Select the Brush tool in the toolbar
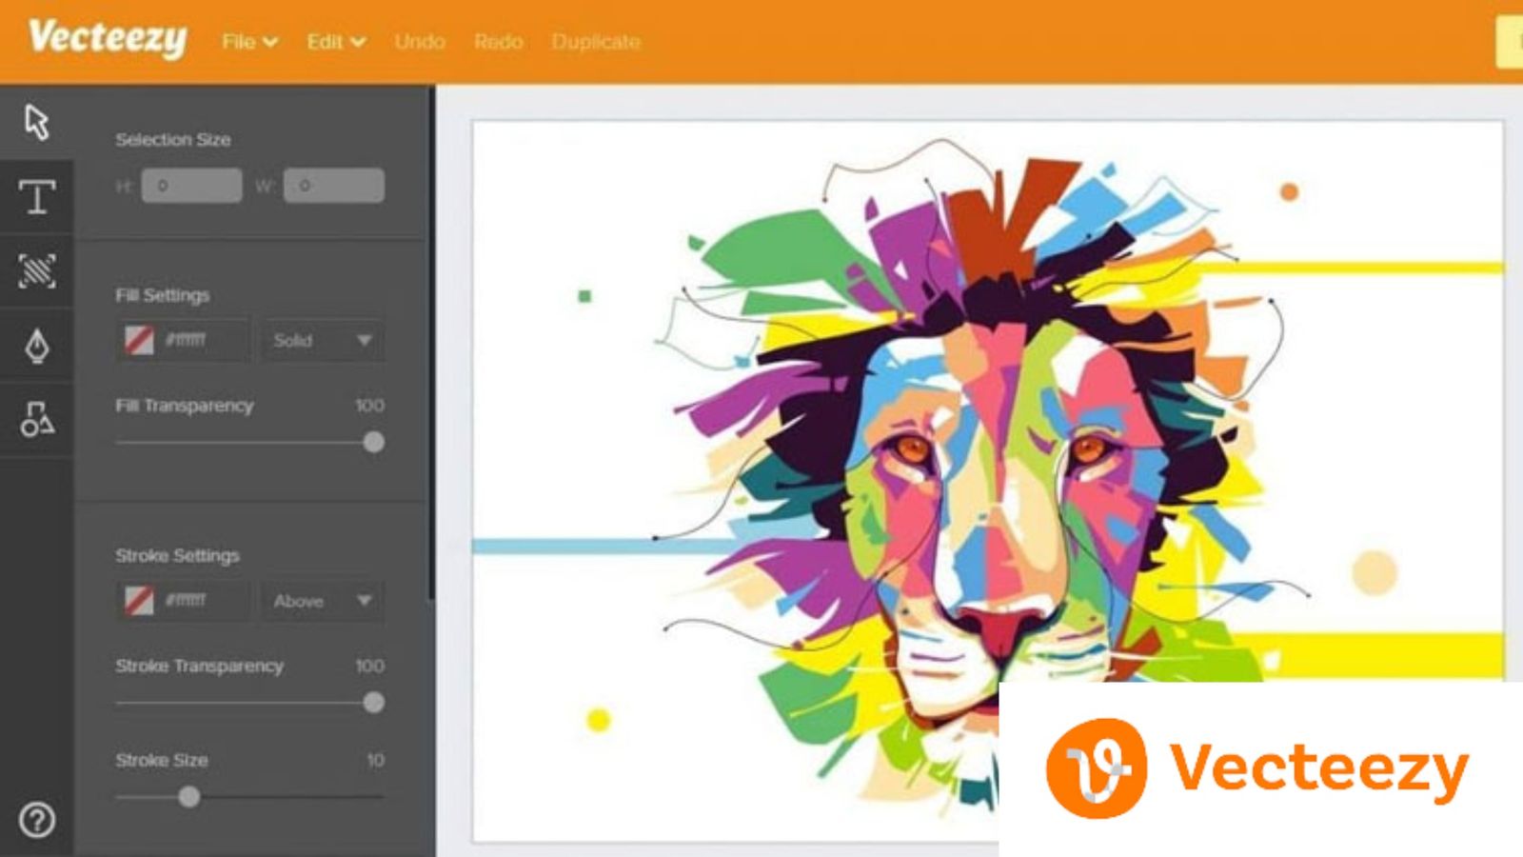The image size is (1523, 857). (36, 269)
